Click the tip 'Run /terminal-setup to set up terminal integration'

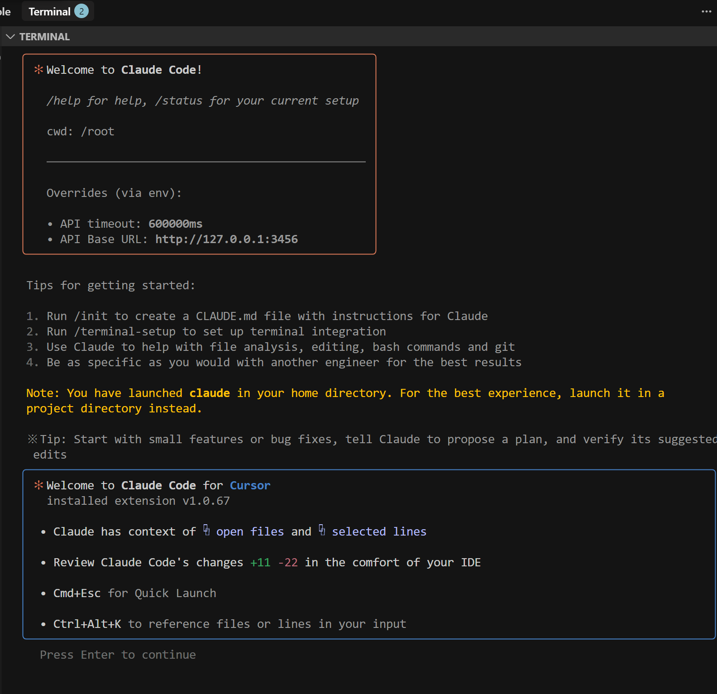[206, 331]
